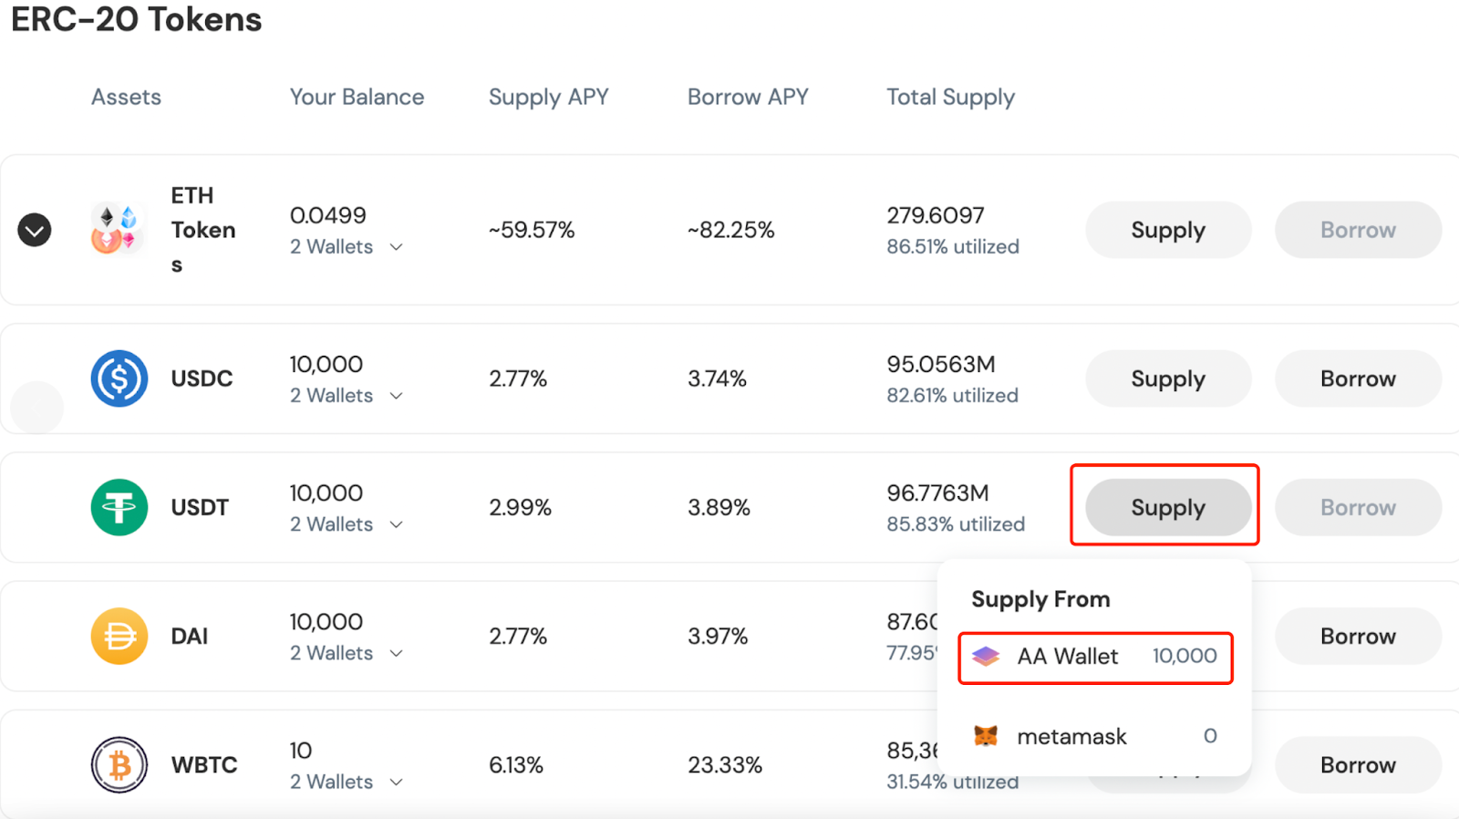Screen dimensions: 1459x819
Task: Click the USDC asset name
Action: click(202, 378)
